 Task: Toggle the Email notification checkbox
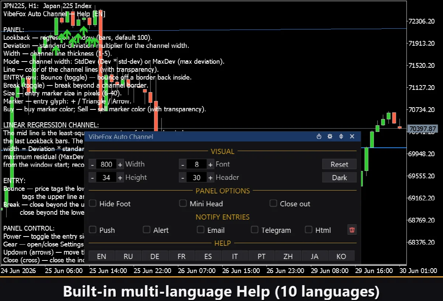coord(200,230)
